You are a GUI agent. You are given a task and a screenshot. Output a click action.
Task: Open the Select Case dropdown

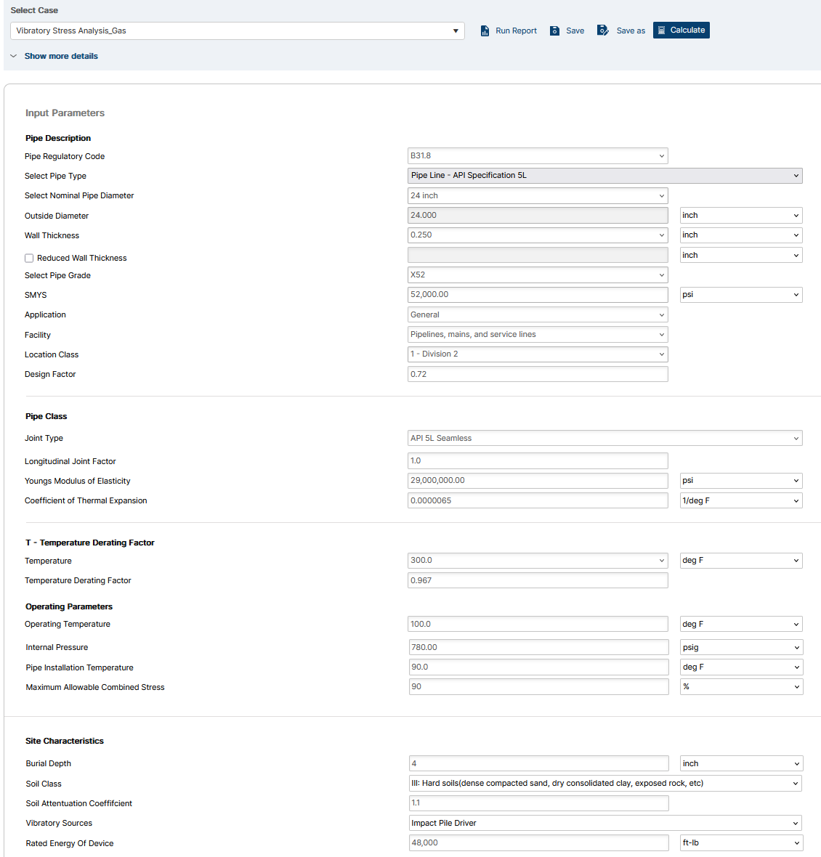pyautogui.click(x=237, y=31)
